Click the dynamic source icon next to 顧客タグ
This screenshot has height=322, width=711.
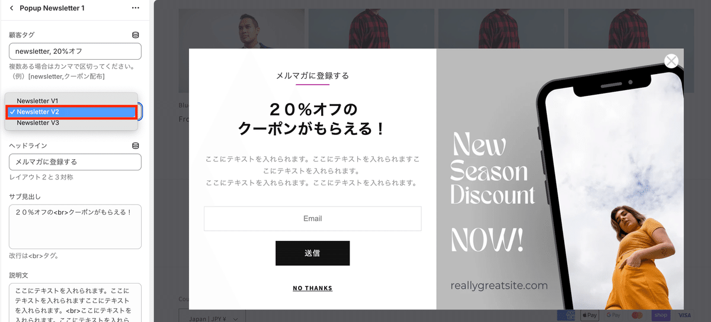[136, 36]
